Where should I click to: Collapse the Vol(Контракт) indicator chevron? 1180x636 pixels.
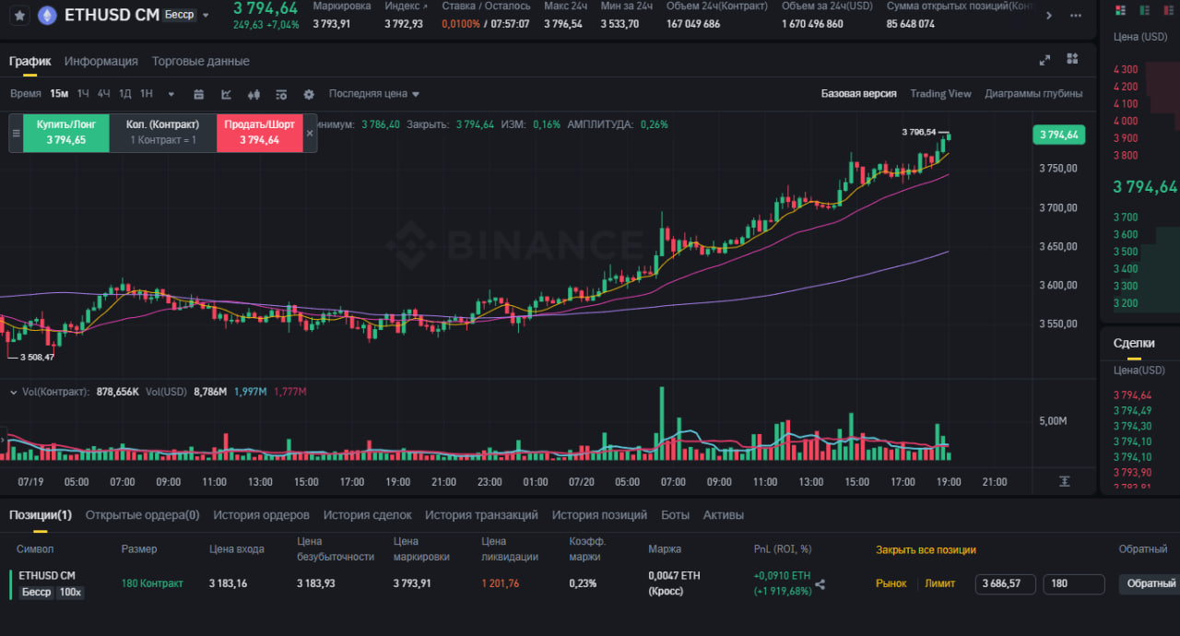13,392
